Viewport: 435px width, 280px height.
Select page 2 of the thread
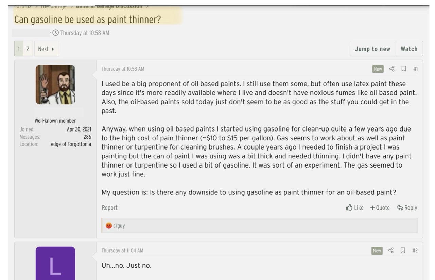[x=28, y=49]
